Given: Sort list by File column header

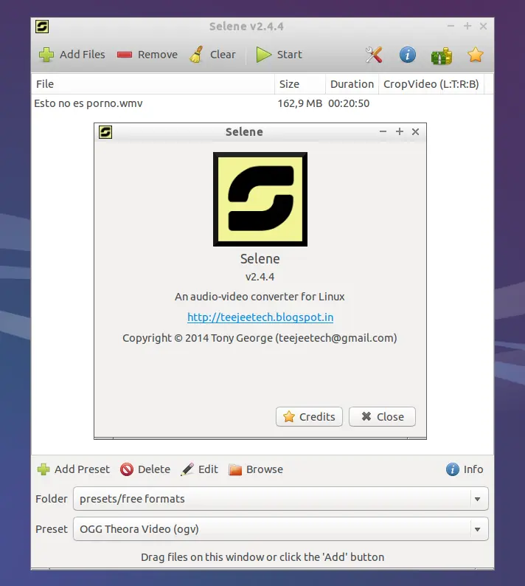Looking at the screenshot, I should point(153,84).
